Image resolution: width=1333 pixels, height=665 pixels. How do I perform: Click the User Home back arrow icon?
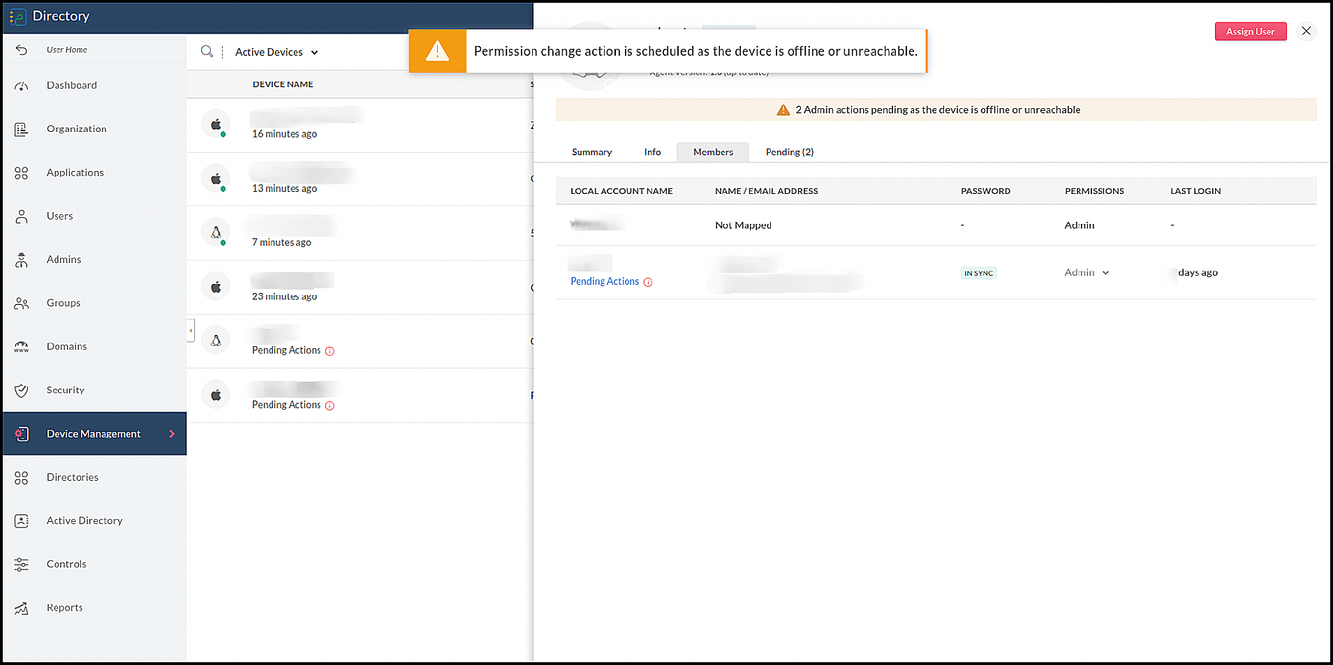(22, 50)
